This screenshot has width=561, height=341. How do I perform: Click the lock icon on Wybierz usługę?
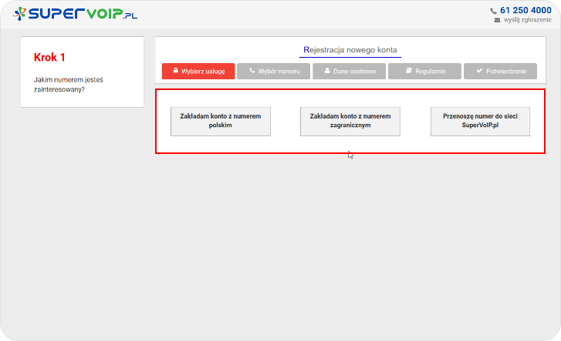(x=176, y=71)
